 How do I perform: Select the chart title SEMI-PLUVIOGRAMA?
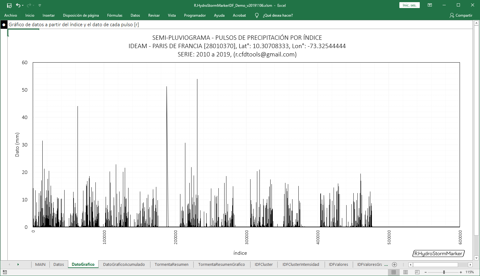click(237, 38)
